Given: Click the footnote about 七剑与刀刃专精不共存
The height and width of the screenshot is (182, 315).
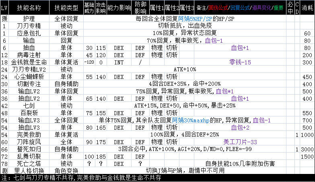Looking at the screenshot, I should [x=81, y=178].
